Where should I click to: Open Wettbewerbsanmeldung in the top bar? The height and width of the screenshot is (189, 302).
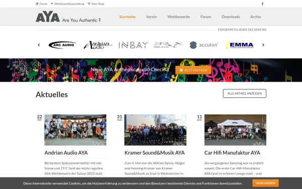tap(67, 4)
